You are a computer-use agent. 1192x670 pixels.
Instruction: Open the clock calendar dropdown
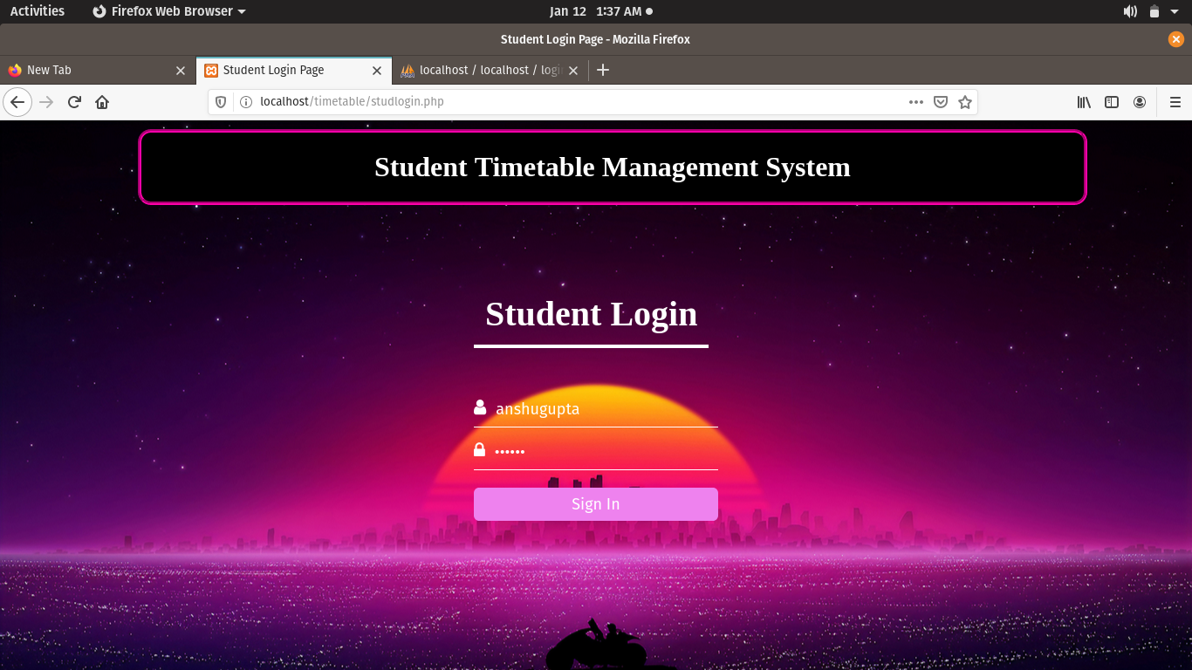pyautogui.click(x=596, y=11)
